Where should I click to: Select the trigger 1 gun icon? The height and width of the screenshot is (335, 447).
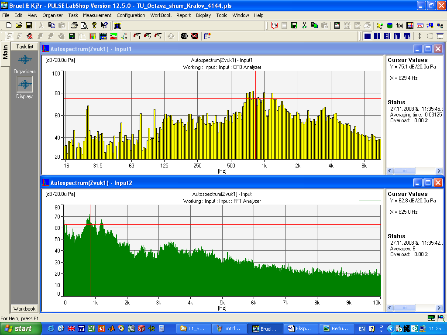[x=137, y=36]
